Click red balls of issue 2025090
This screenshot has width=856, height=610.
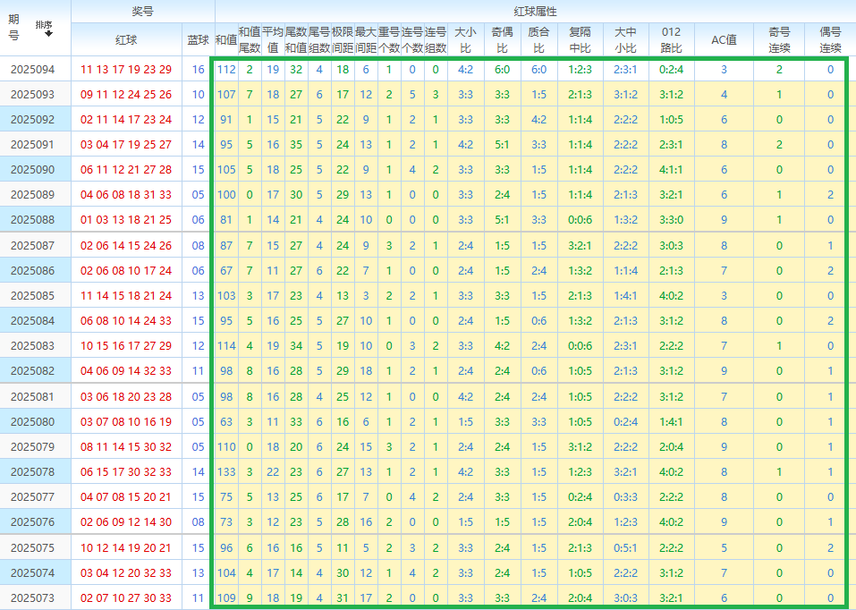coord(126,170)
